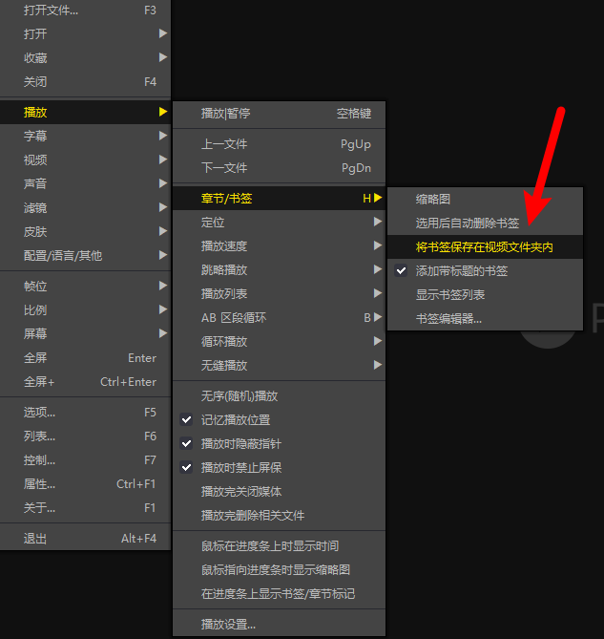Image resolution: width=604 pixels, height=639 pixels.
Task: Open 播放设置... at the submenu bottom
Action: tap(229, 625)
